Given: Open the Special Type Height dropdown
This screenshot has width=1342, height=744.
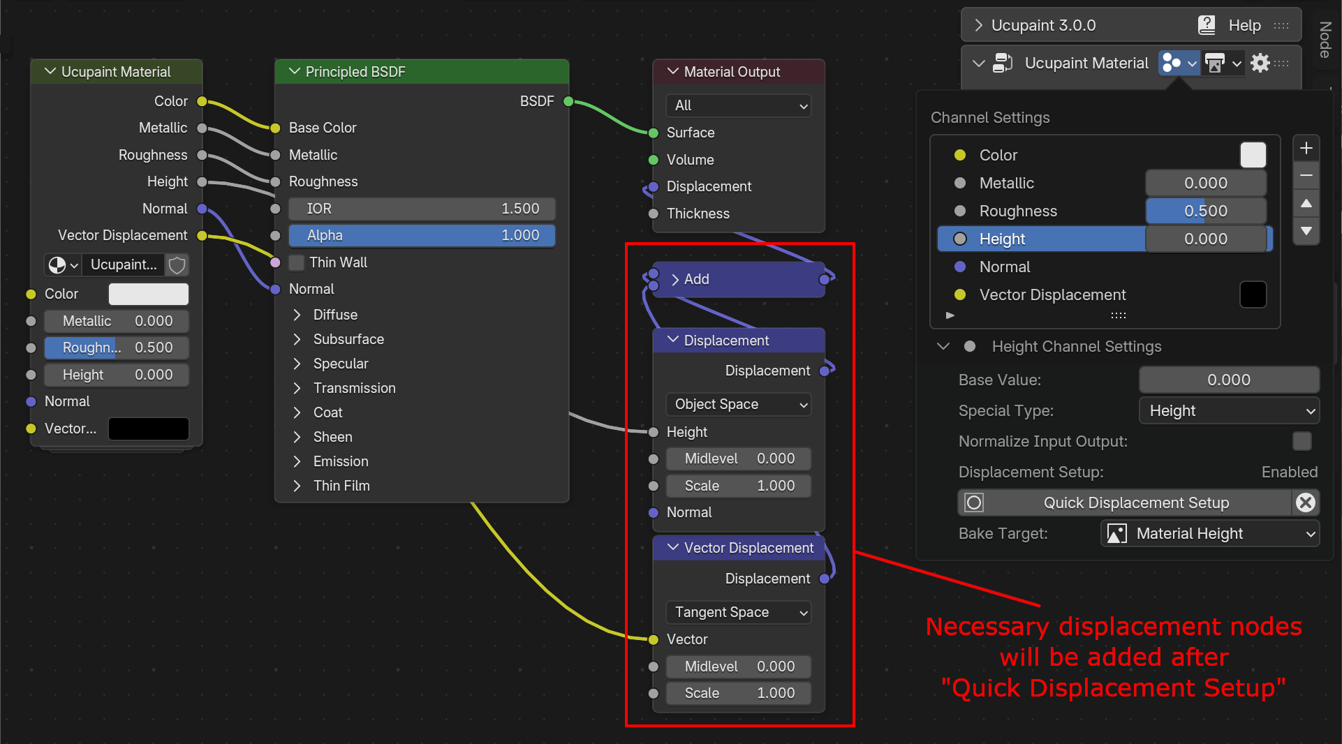Looking at the screenshot, I should point(1229,410).
